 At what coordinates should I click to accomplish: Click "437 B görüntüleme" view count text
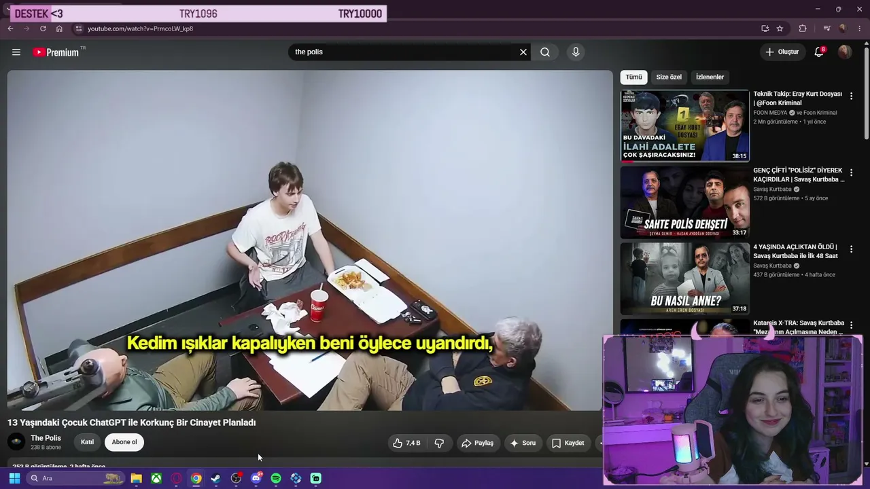pyautogui.click(x=776, y=274)
